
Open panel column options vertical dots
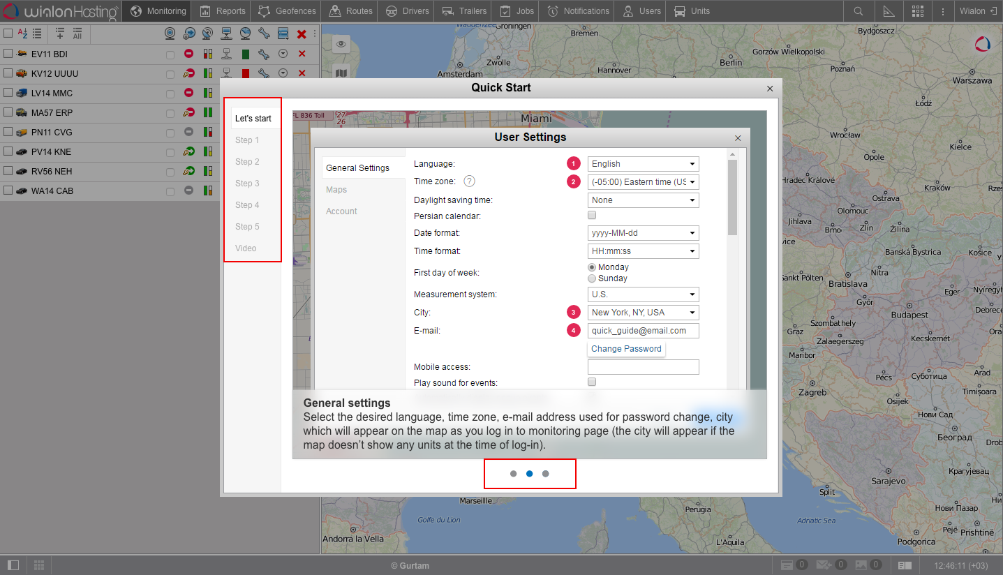coord(314,33)
